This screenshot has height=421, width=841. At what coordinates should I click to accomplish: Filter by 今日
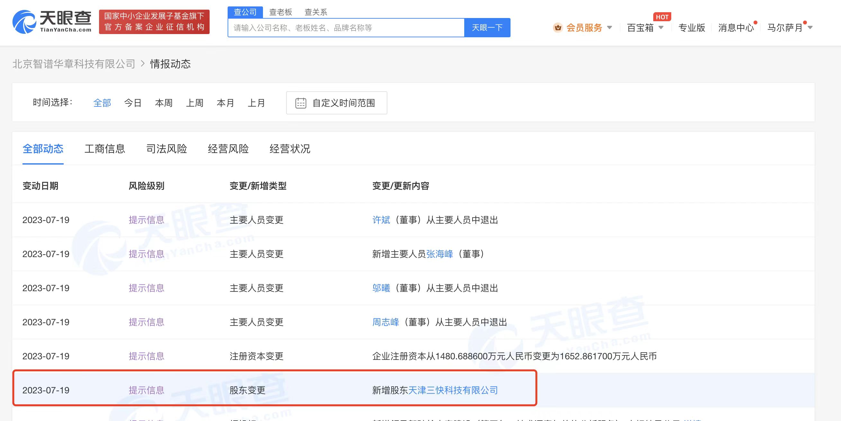click(x=133, y=103)
